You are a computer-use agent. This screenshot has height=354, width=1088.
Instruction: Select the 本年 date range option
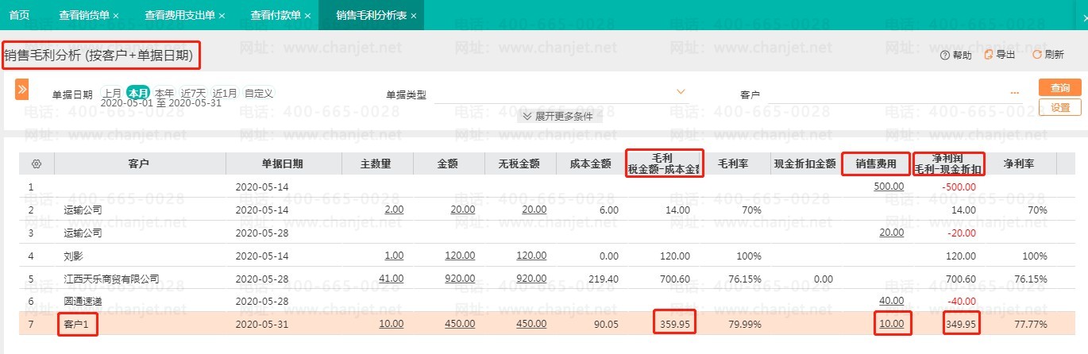pyautogui.click(x=164, y=93)
